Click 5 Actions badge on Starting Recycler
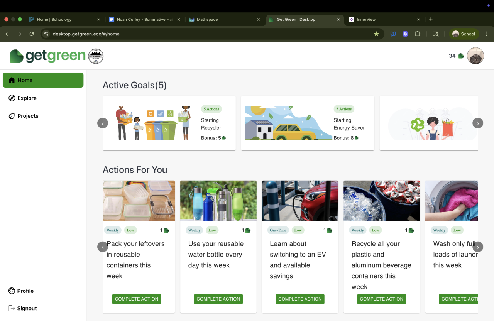The image size is (494, 321). coord(211,109)
